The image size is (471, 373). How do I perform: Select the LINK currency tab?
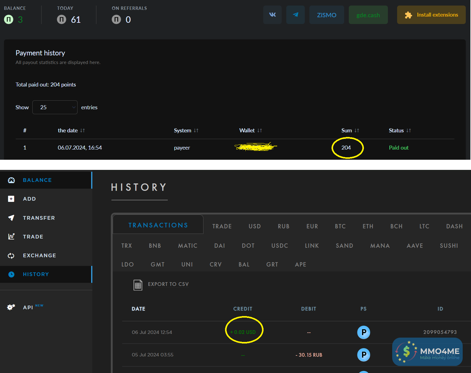312,246
